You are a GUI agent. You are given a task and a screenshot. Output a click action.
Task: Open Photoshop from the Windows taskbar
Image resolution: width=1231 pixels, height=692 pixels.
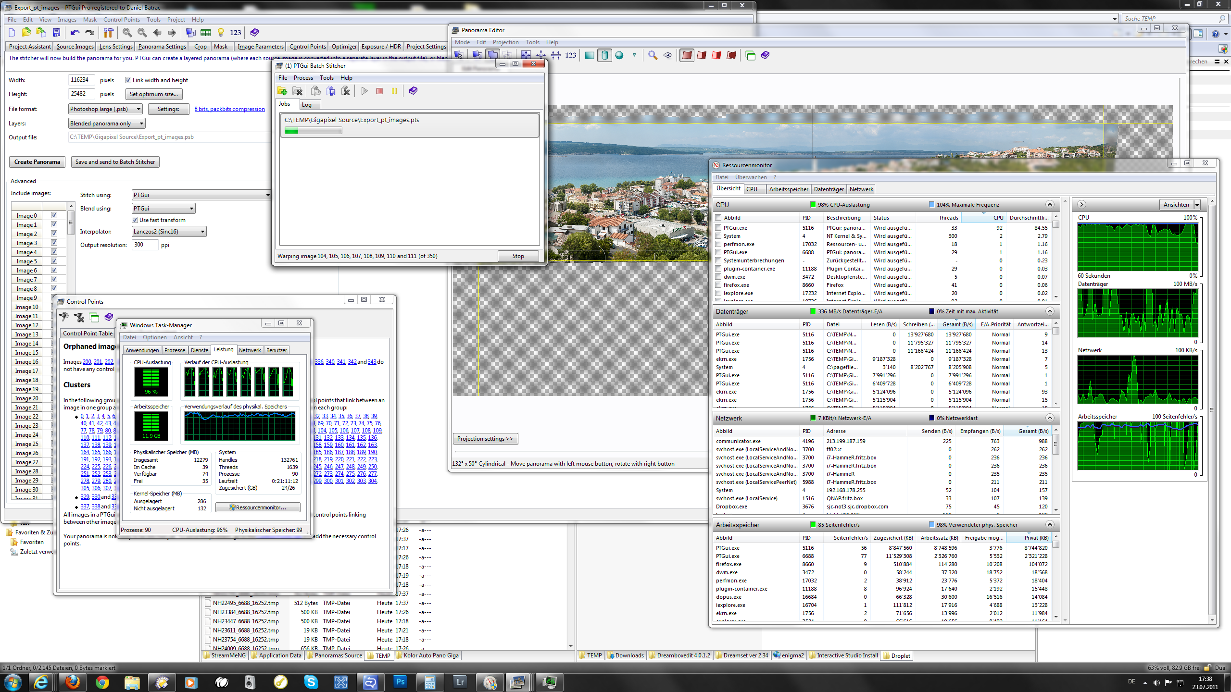point(400,681)
